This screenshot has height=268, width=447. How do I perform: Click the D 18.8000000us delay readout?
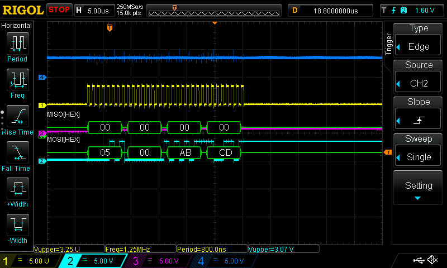(330, 11)
